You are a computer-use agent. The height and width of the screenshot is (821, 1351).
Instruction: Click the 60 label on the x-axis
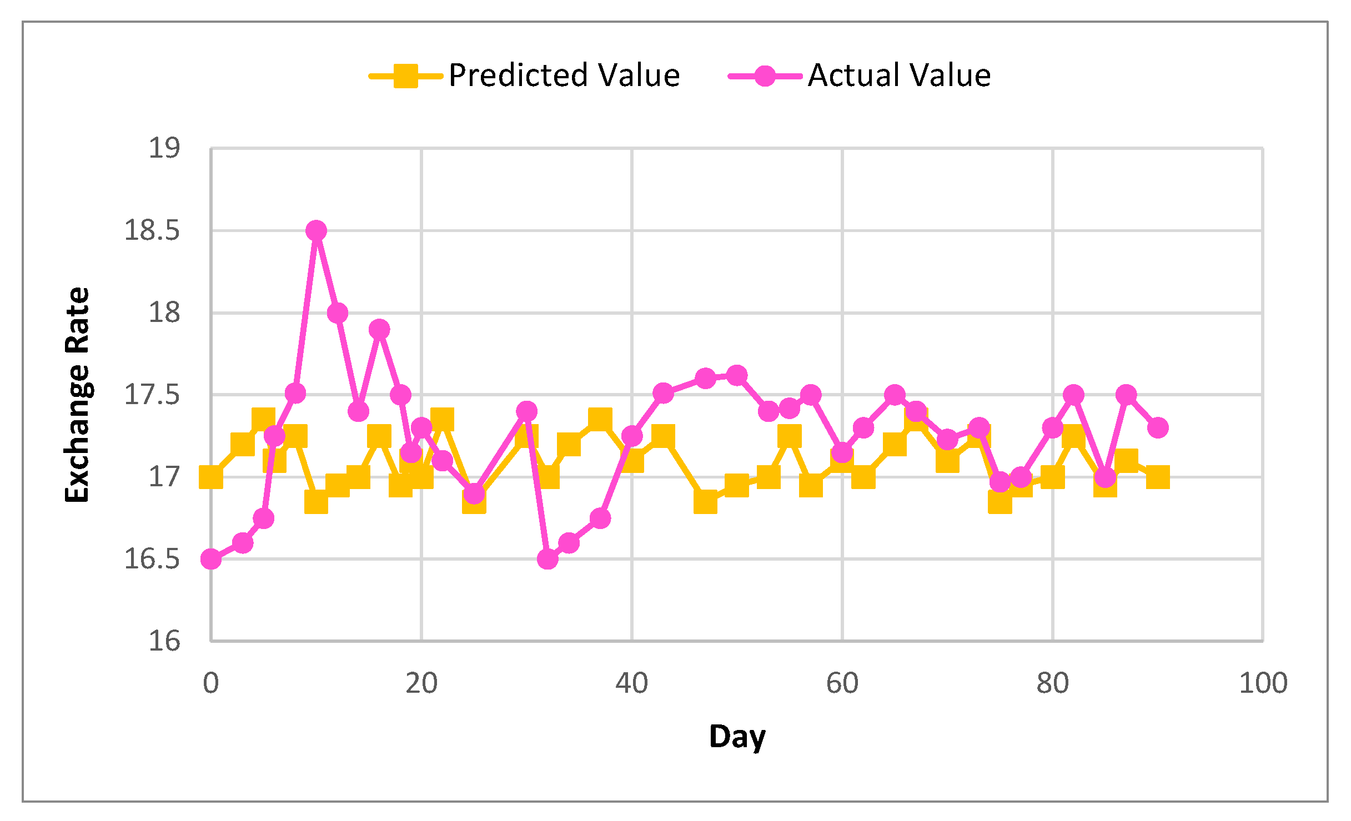[842, 683]
